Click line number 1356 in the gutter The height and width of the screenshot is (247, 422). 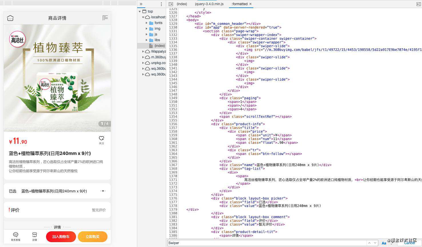tap(173, 124)
